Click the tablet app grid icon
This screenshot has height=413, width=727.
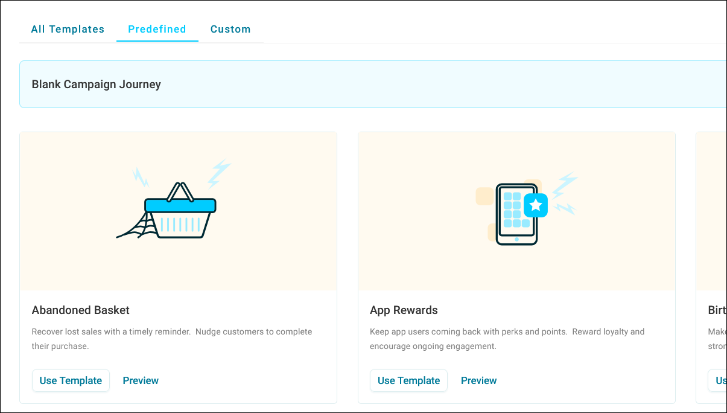coord(513,214)
